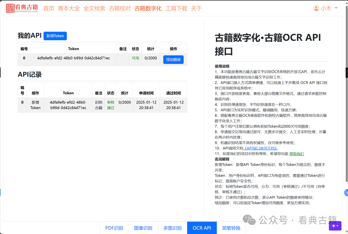Select the 多图识别 tab
348x234 pixels.
pos(172,228)
